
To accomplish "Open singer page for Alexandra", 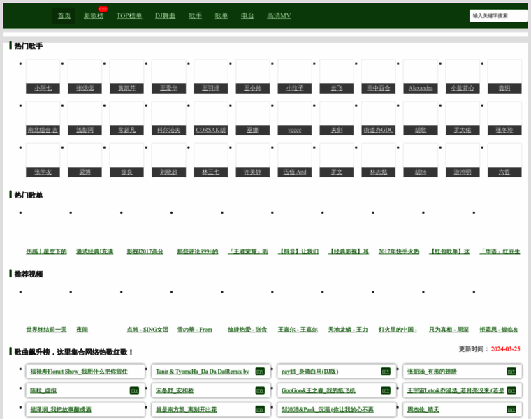I will (x=421, y=88).
